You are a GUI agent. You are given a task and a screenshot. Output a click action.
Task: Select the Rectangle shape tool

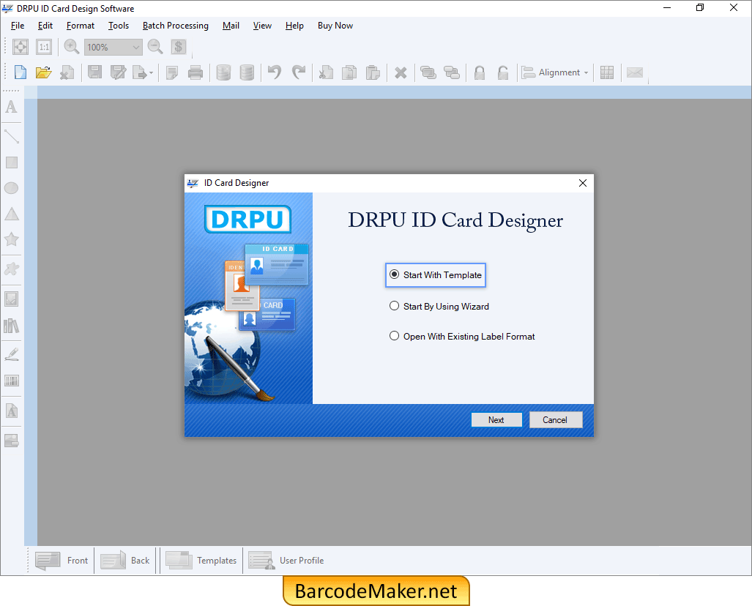tap(12, 162)
